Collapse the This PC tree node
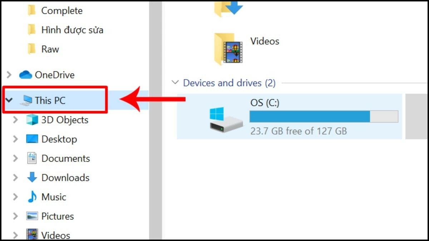Screen dimensions: 429x241 click(9, 100)
